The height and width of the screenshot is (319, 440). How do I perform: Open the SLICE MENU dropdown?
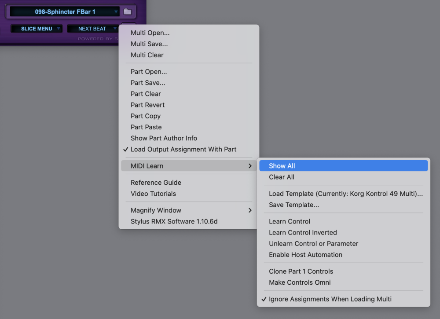coord(37,29)
